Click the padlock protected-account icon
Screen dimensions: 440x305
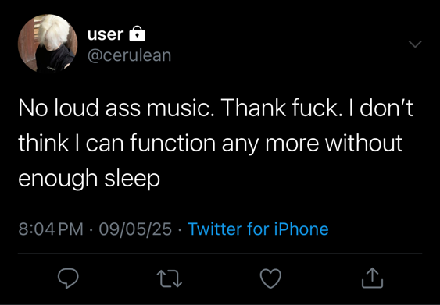tap(137, 34)
